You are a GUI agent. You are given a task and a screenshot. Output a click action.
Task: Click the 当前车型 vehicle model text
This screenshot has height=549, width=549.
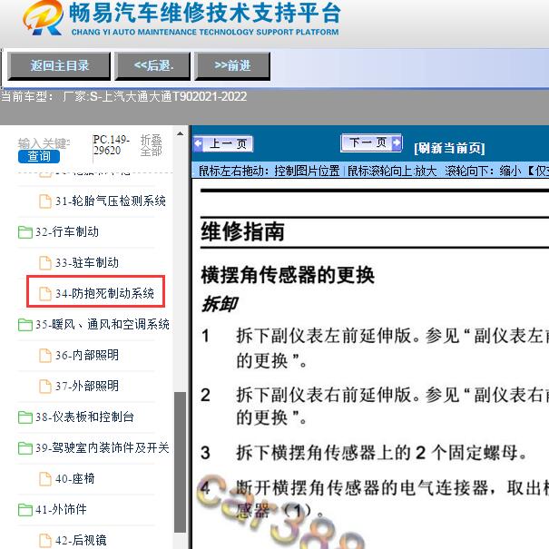pos(124,96)
